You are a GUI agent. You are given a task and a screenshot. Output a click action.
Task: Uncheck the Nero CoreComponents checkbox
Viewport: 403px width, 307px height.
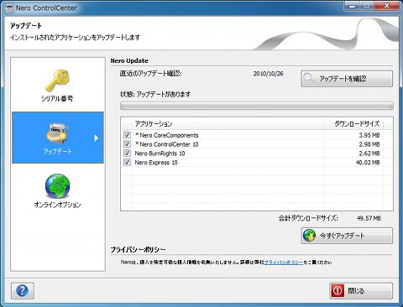click(x=127, y=135)
